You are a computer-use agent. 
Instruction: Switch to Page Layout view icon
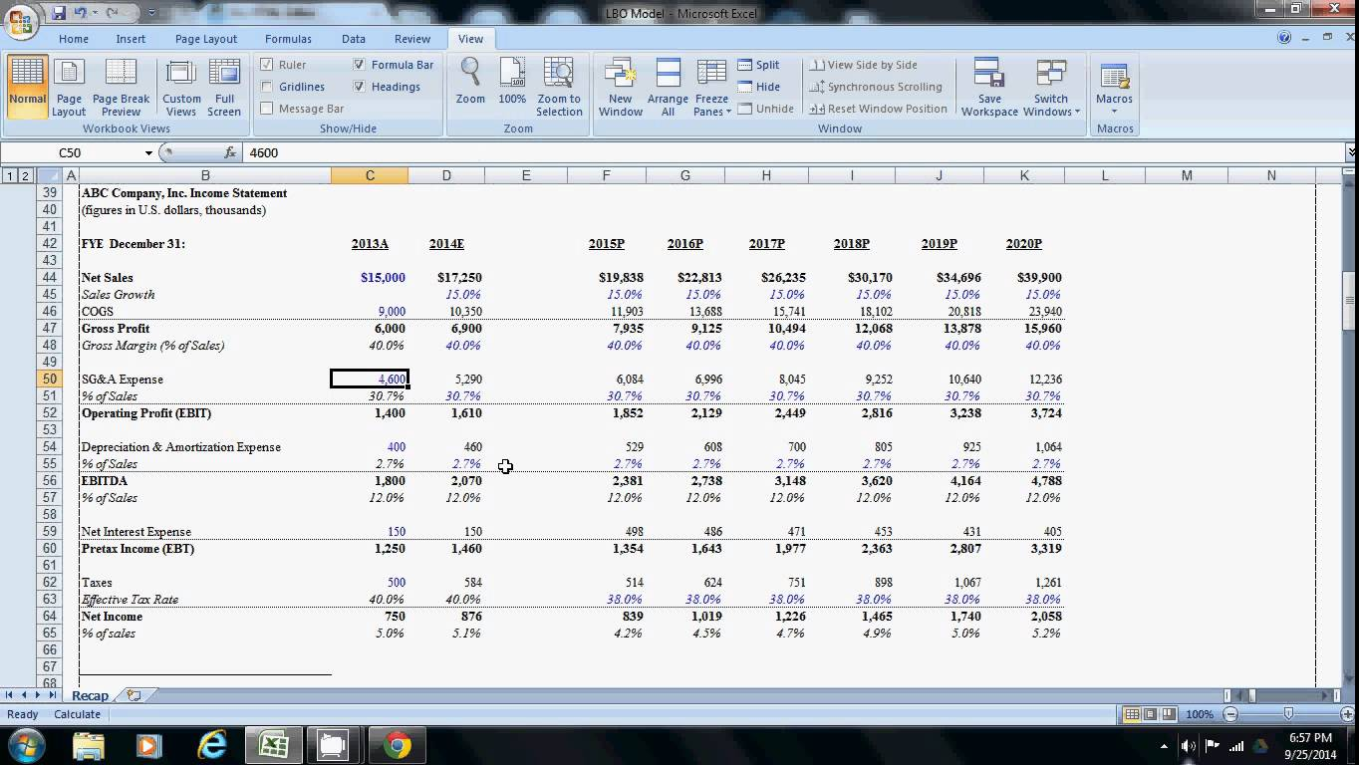point(69,87)
